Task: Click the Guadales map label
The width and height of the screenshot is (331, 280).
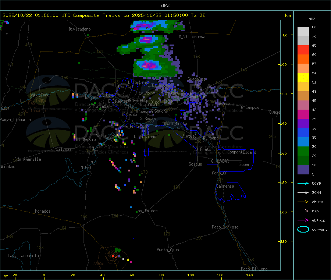Action: coord(196,79)
